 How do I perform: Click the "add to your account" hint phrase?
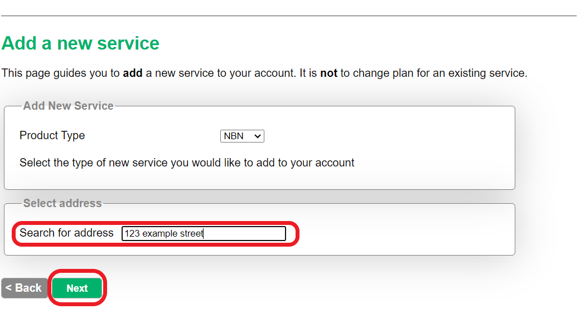(x=305, y=163)
